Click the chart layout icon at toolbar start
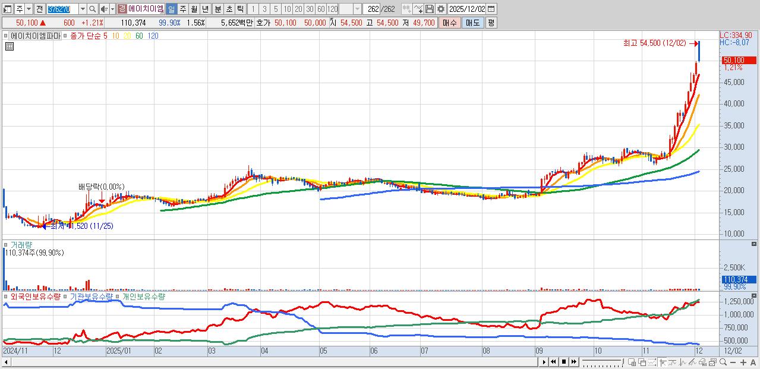 [7, 9]
